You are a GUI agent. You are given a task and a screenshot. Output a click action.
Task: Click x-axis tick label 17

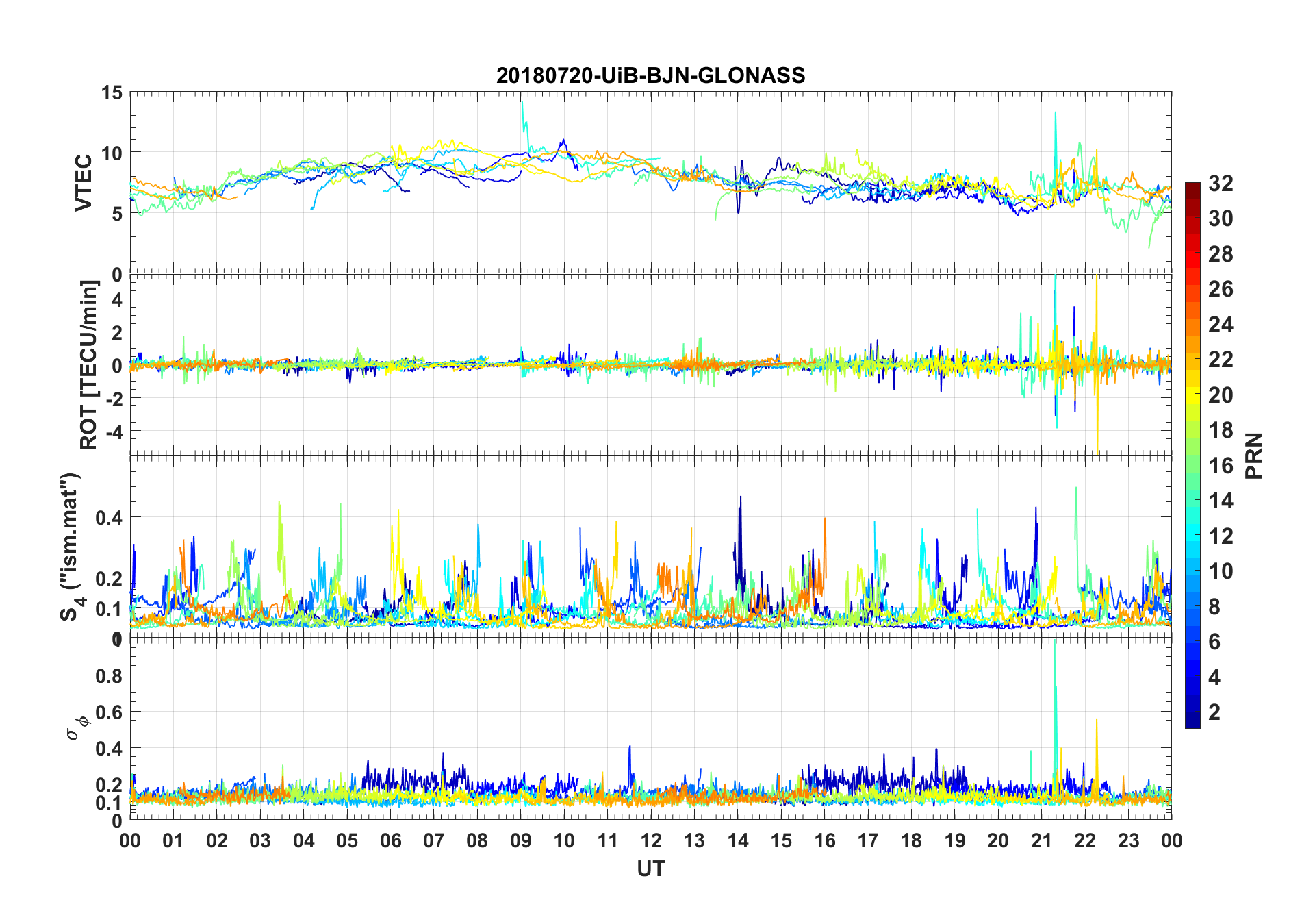868,841
